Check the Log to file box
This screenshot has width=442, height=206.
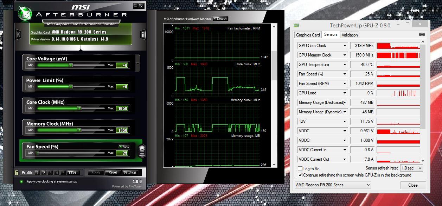pos(300,169)
